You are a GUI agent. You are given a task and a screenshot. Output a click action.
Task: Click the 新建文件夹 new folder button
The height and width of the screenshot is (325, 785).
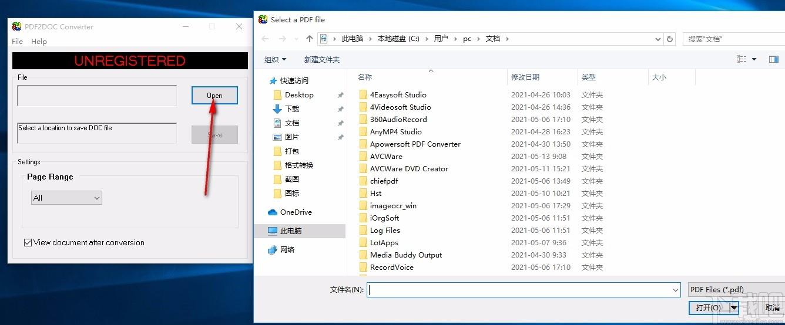[x=321, y=60]
